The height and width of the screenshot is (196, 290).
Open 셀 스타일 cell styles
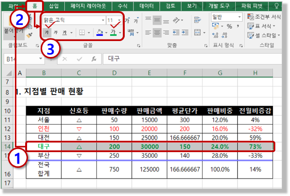point(263,35)
